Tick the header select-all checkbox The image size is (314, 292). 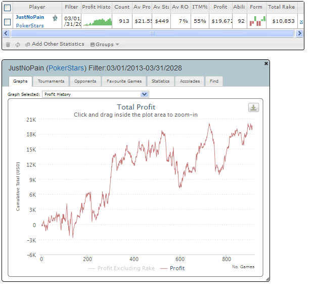click(8, 8)
